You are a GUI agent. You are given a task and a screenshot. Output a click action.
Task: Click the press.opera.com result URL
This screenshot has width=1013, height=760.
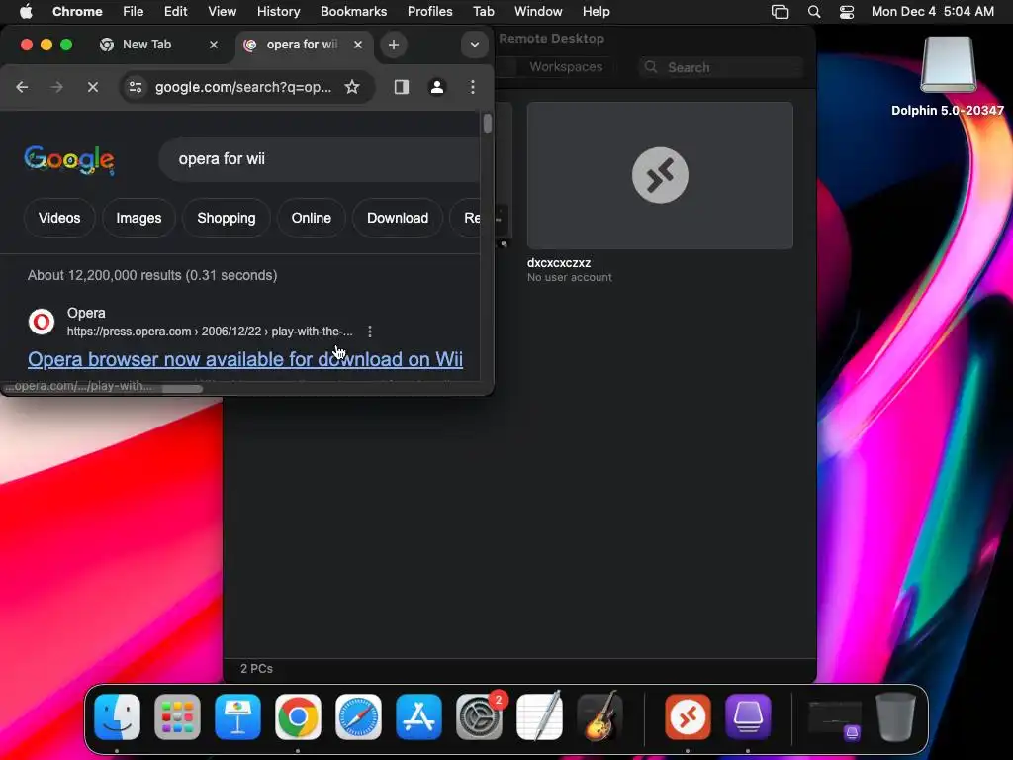coord(210,332)
